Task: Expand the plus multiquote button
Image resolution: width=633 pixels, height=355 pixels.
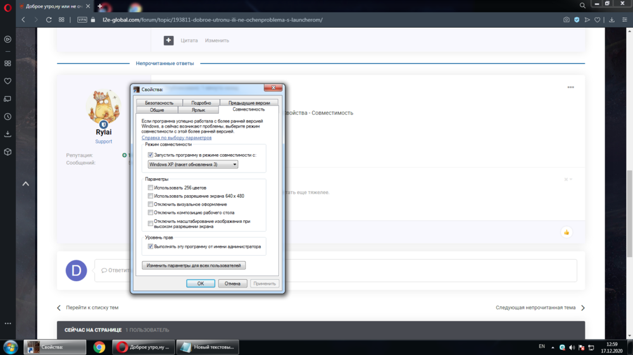Action: point(168,40)
